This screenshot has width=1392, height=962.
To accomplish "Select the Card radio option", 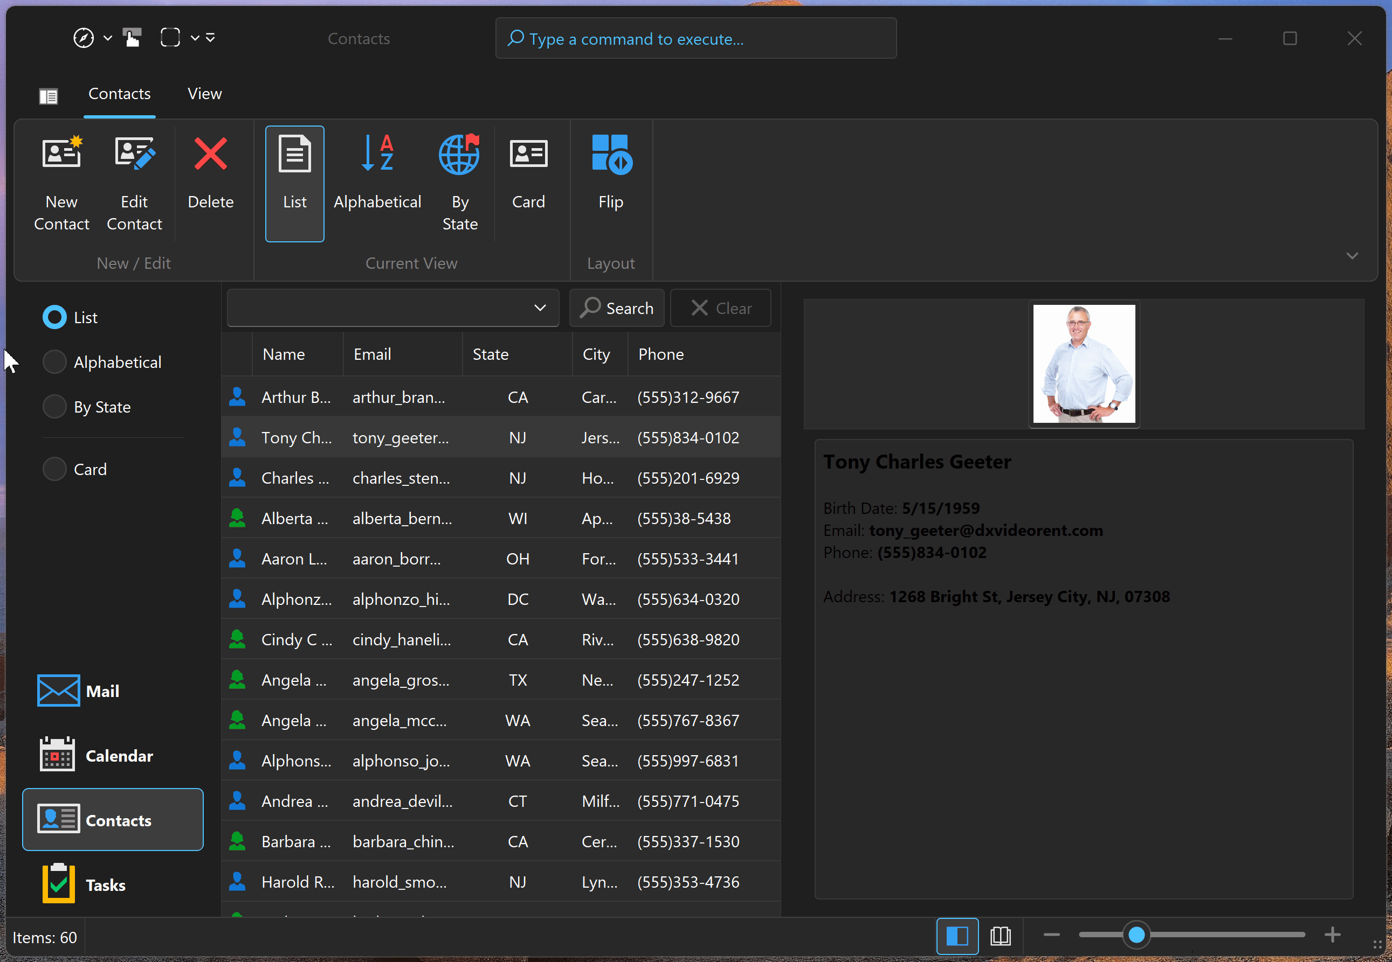I will pyautogui.click(x=54, y=469).
